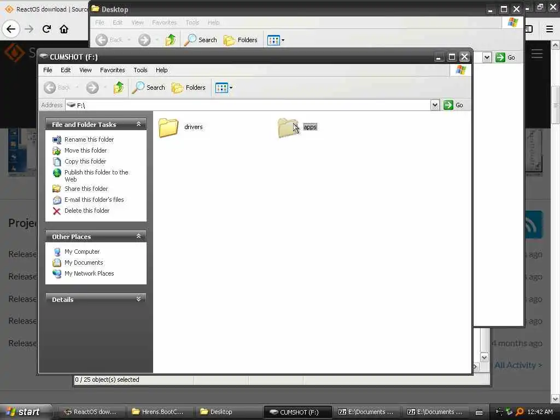The image size is (560, 420).
Task: Open the Tools menu in the F: window
Action: [x=141, y=70]
